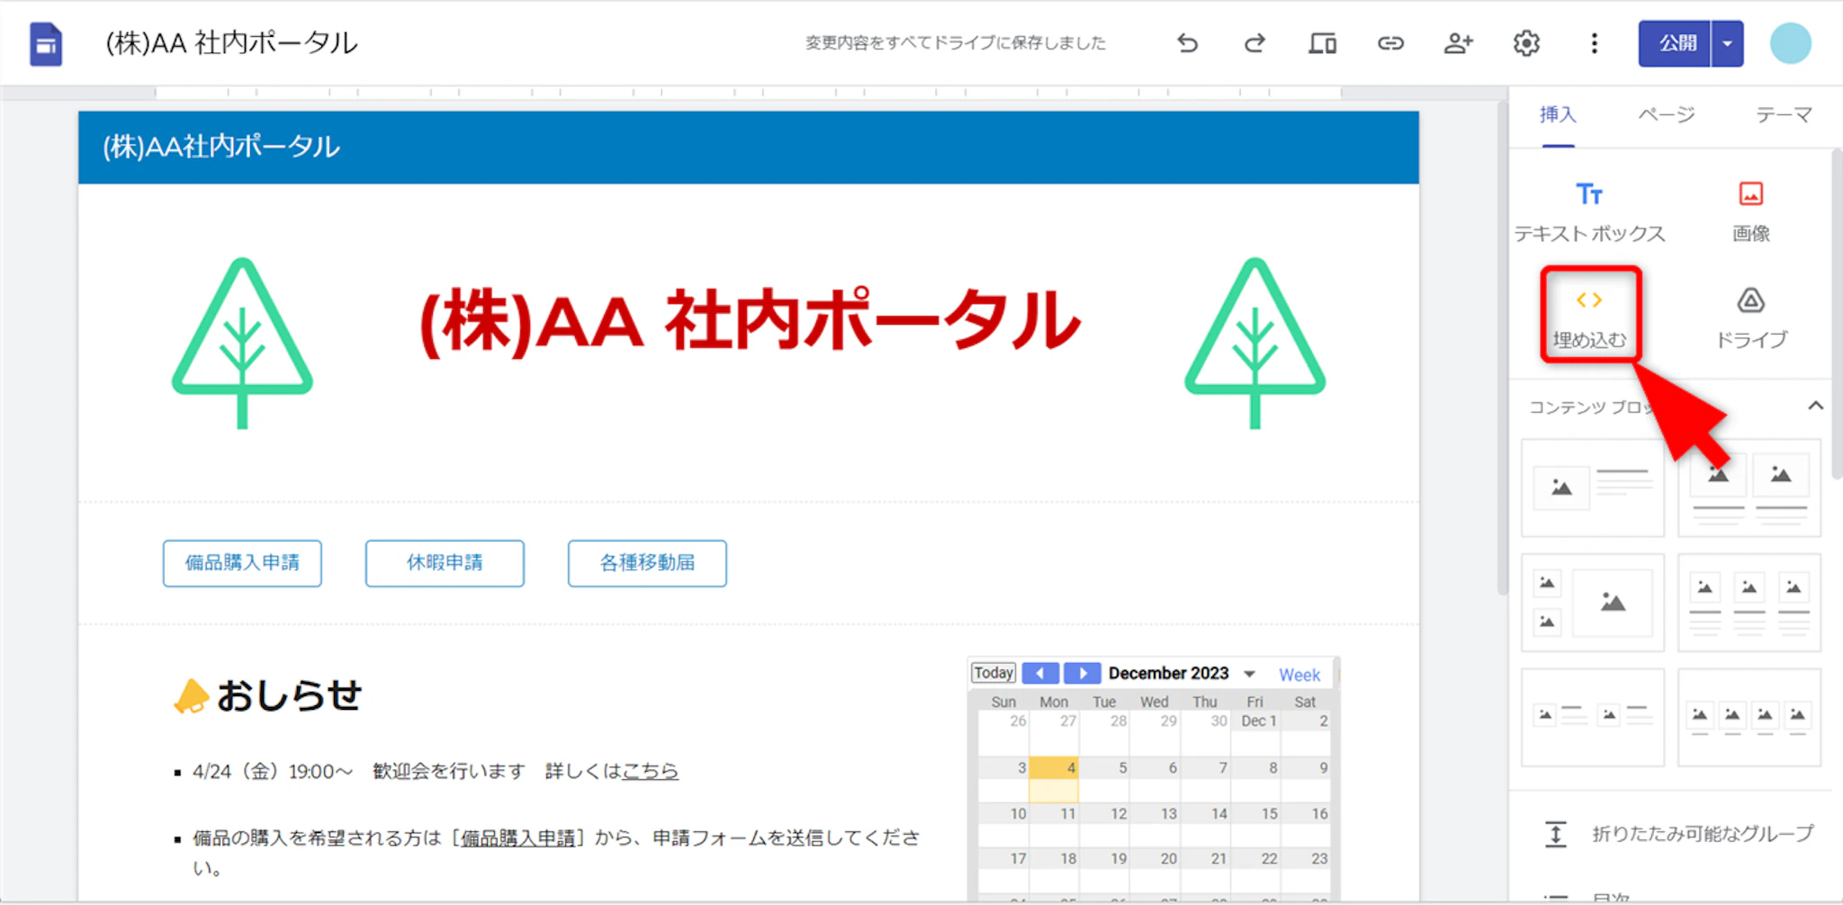Open the device preview icon
This screenshot has width=1843, height=905.
click(1322, 43)
